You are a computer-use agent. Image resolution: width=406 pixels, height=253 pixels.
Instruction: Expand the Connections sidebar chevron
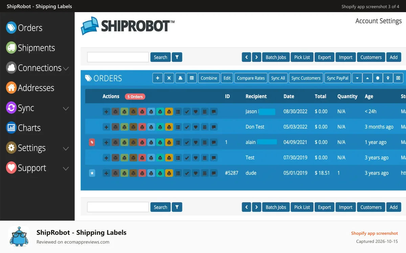[x=66, y=68]
